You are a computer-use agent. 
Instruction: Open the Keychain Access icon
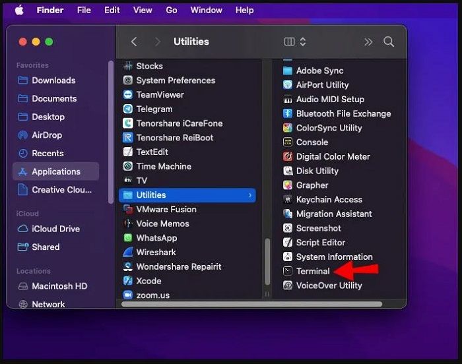point(288,199)
